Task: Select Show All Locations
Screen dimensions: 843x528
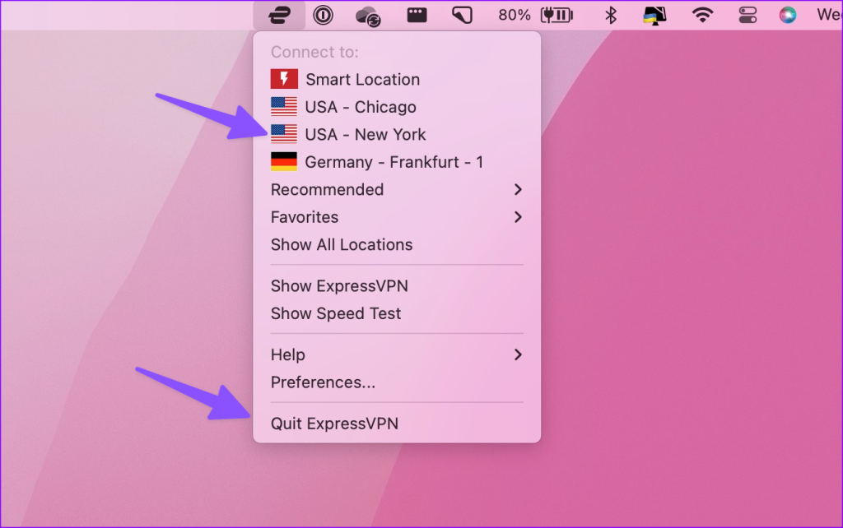Action: [397, 244]
